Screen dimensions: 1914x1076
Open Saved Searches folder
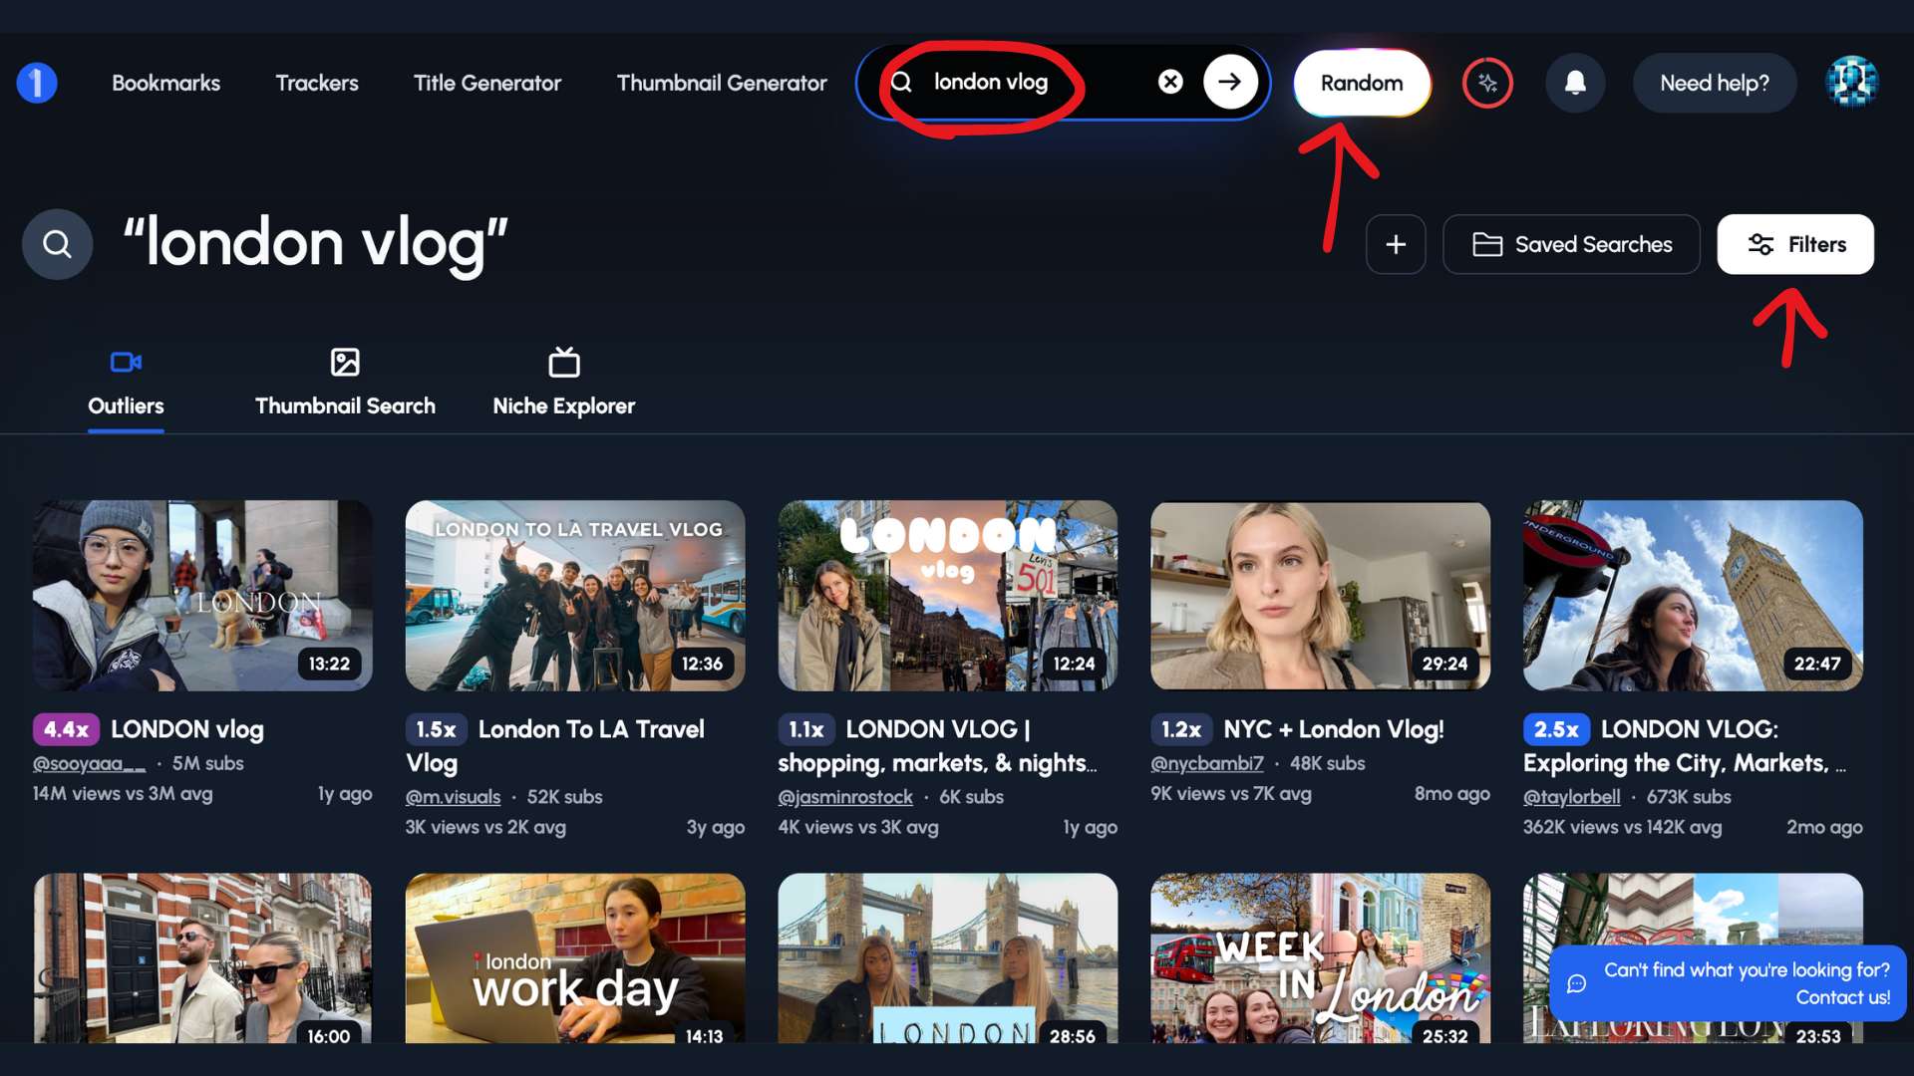[1571, 244]
